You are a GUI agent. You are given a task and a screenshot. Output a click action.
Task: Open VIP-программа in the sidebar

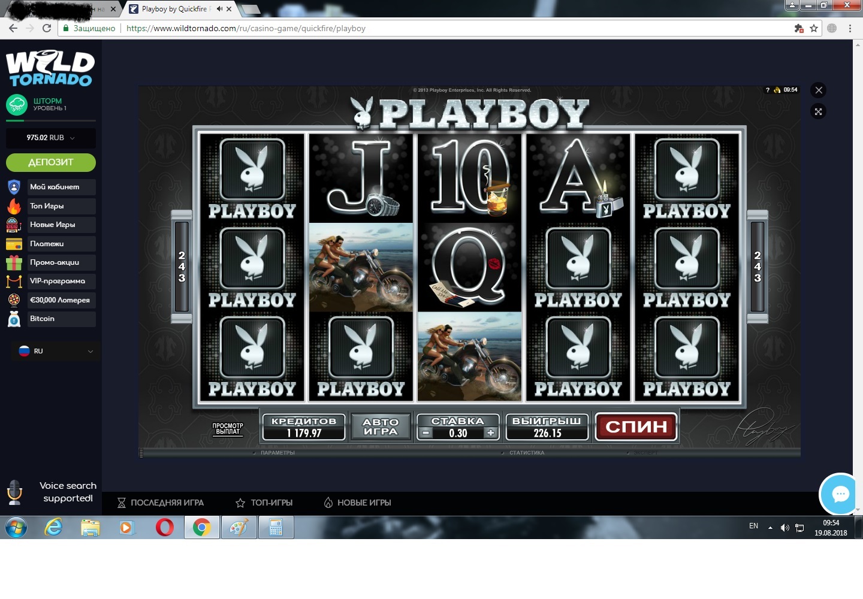(x=61, y=281)
